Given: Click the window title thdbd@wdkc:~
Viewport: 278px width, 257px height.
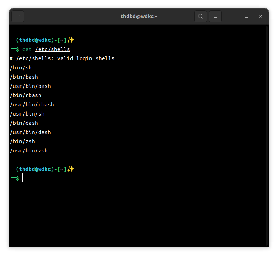Looking at the screenshot, I should (139, 16).
